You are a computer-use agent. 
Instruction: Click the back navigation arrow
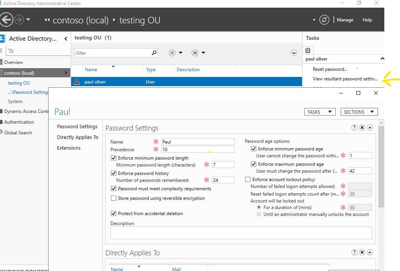(7, 20)
